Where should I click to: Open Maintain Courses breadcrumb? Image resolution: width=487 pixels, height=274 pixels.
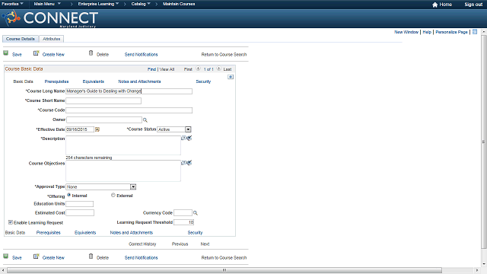point(179,4)
